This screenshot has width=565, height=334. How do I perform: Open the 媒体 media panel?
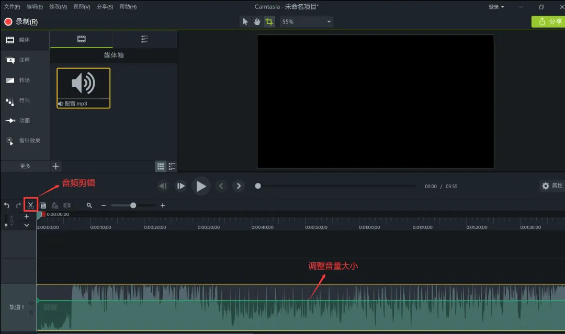tap(25, 40)
